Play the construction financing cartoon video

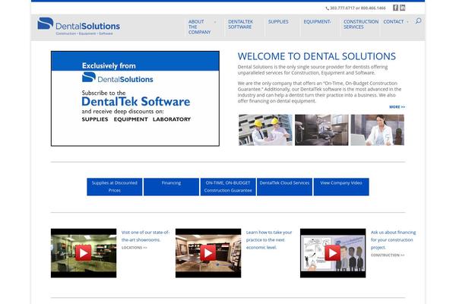point(333,253)
